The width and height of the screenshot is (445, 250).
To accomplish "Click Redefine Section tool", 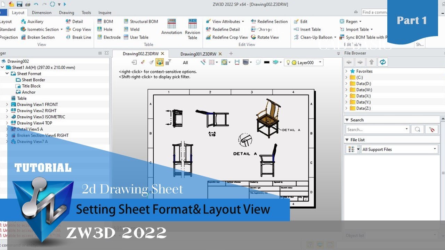I will [x=269, y=22].
